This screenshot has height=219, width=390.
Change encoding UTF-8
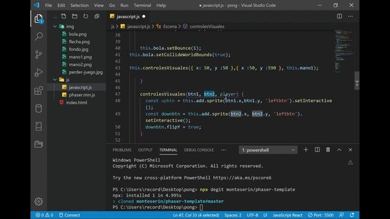click(x=252, y=215)
